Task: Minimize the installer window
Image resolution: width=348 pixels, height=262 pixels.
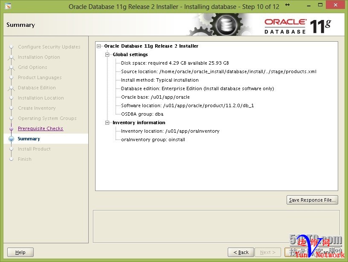Action: point(309,6)
